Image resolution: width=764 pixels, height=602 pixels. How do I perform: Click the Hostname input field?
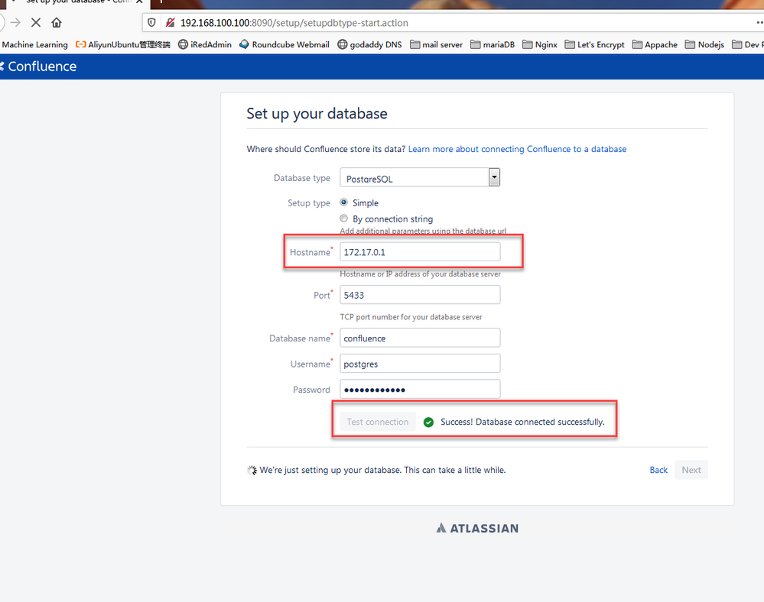pyautogui.click(x=420, y=252)
